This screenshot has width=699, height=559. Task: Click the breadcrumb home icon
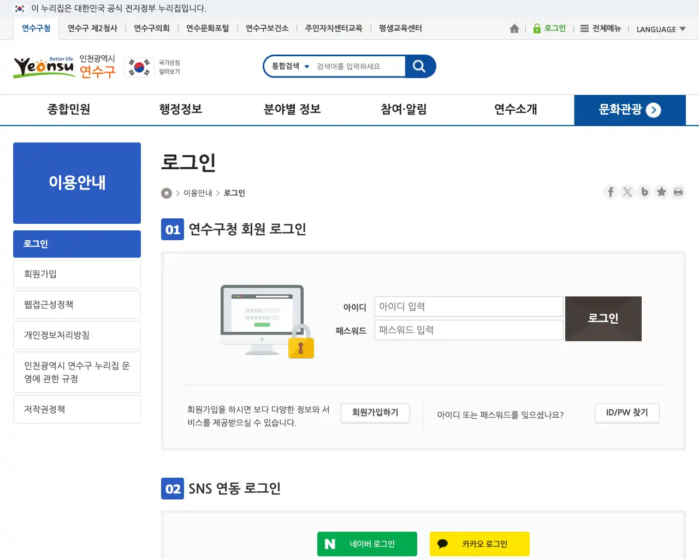[167, 193]
